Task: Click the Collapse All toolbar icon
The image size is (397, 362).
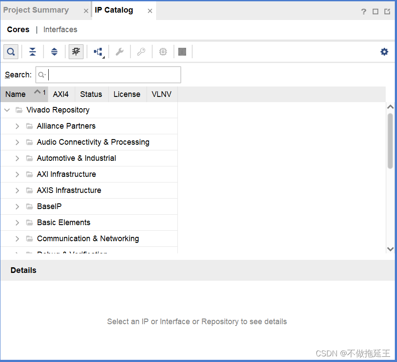Action: pyautogui.click(x=33, y=52)
